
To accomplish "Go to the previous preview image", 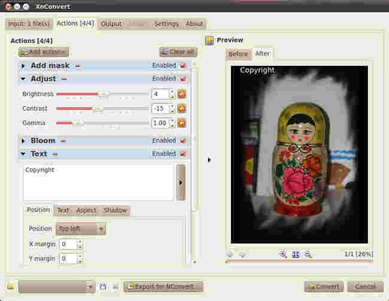I will pyautogui.click(x=230, y=255).
